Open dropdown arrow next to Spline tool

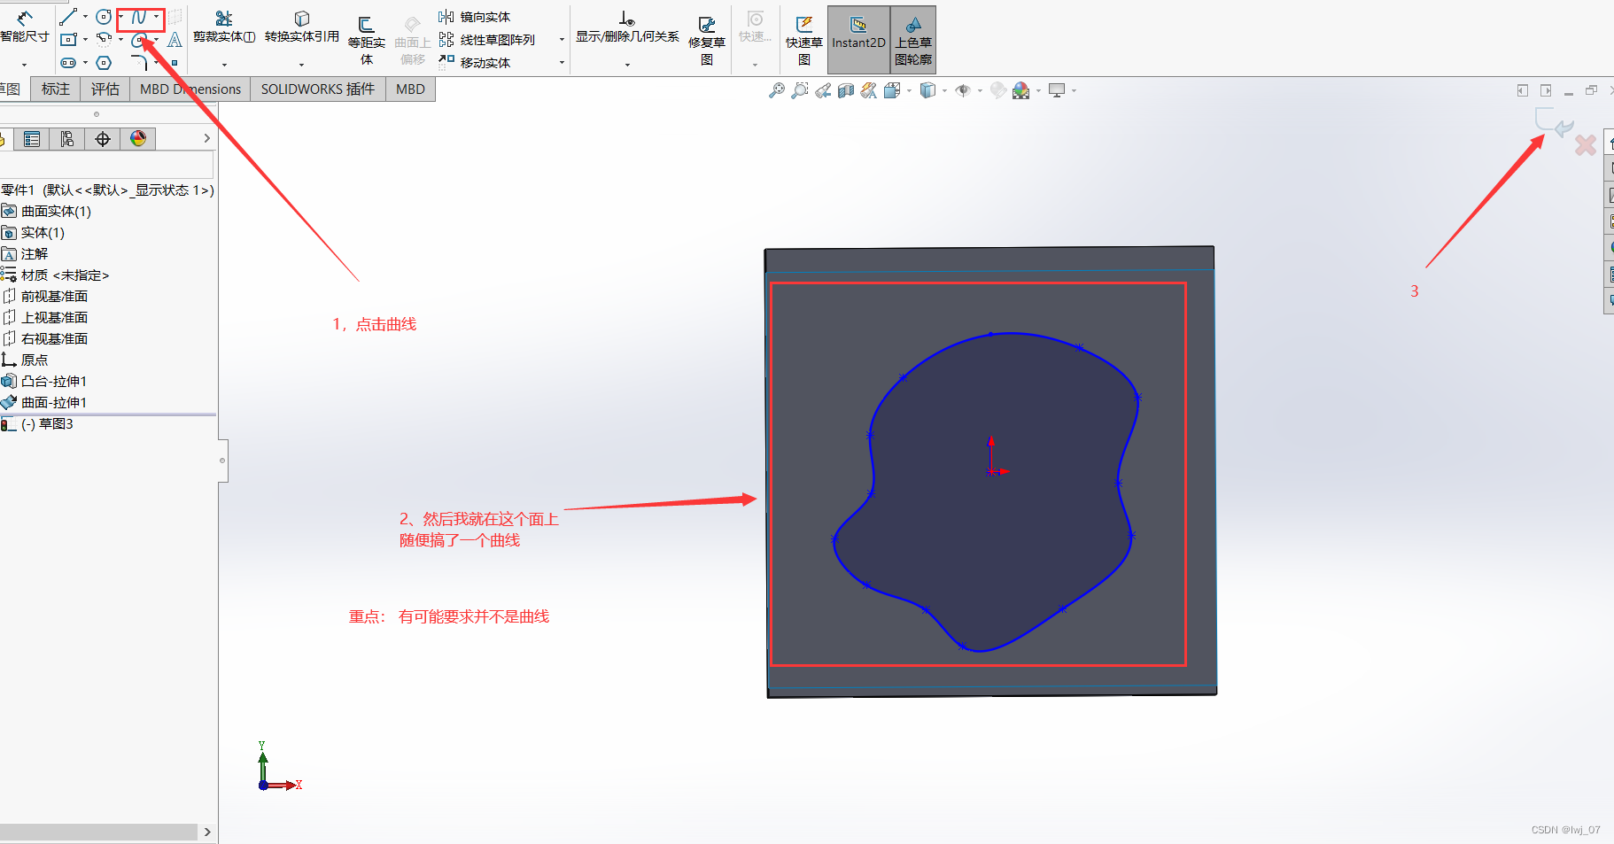point(156,17)
